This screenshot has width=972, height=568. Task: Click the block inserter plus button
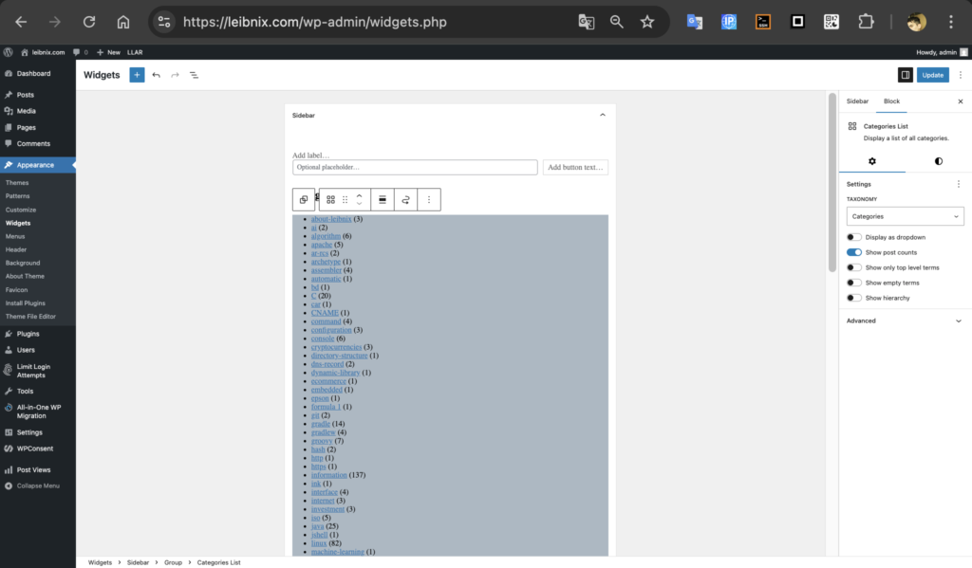137,75
